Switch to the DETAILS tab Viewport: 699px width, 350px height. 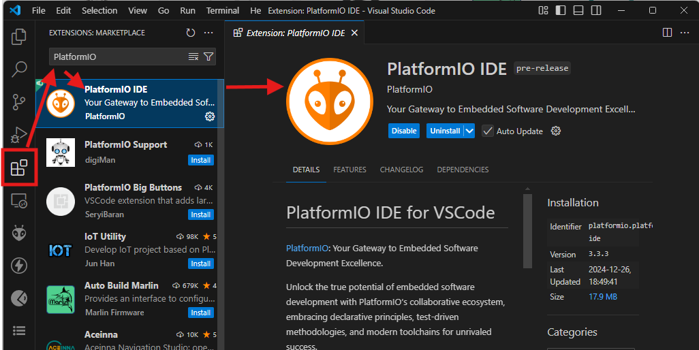tap(307, 170)
